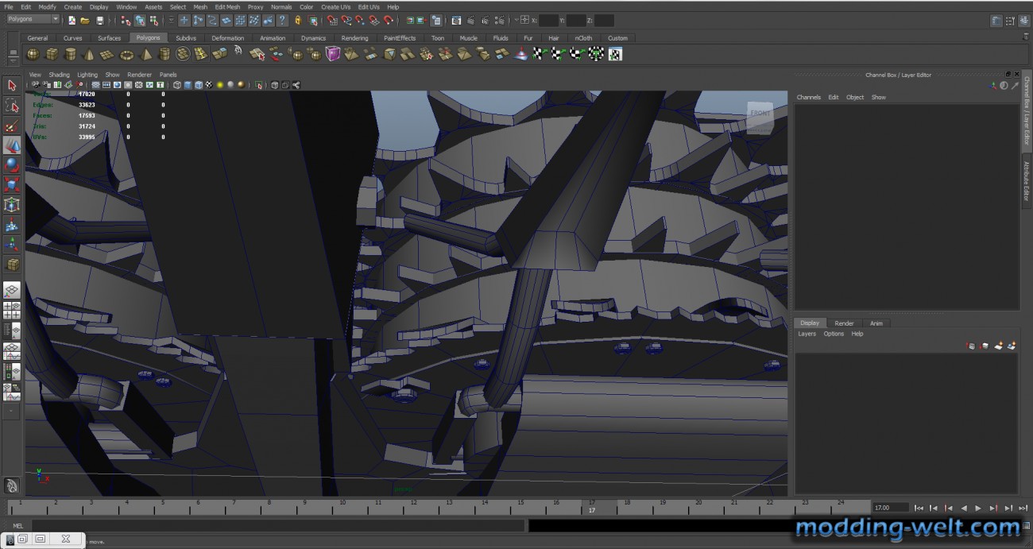Screen dimensions: 1033x549
Task: Toggle the viewport grid display
Action: tap(95, 85)
